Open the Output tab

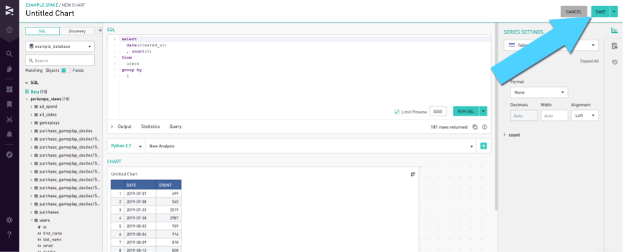click(124, 126)
